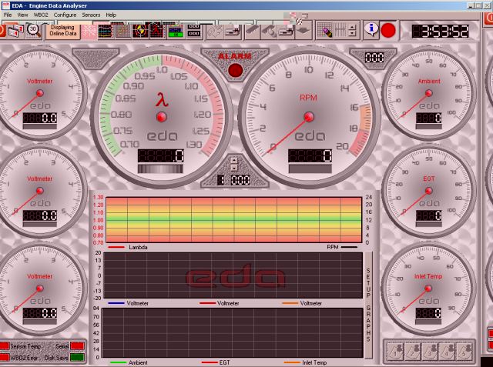Screen dimensions: 493x367
Task: Click the green digital readout toolbar icon
Action: point(175,31)
